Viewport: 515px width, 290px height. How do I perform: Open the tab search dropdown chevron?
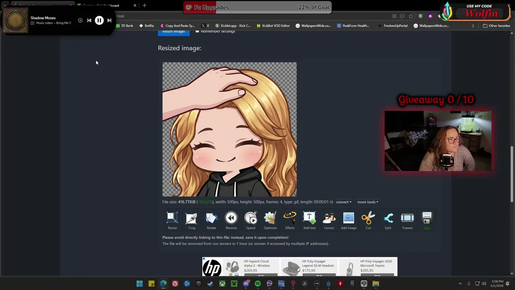pos(5,5)
